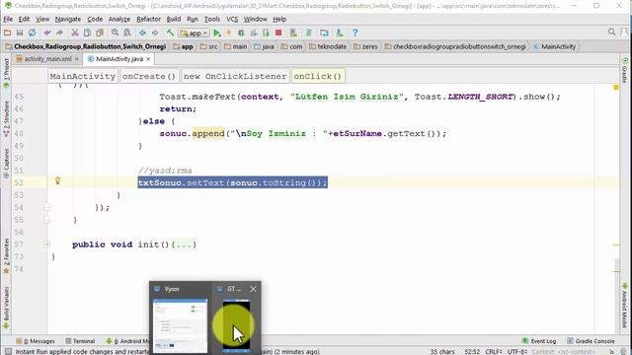Open the File menu
Viewport: 632px width, 355px height.
(x=8, y=19)
